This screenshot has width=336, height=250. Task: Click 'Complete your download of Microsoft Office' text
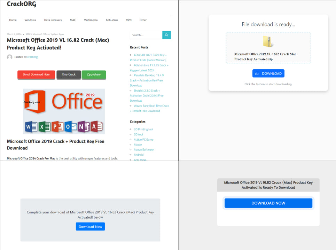click(90, 214)
